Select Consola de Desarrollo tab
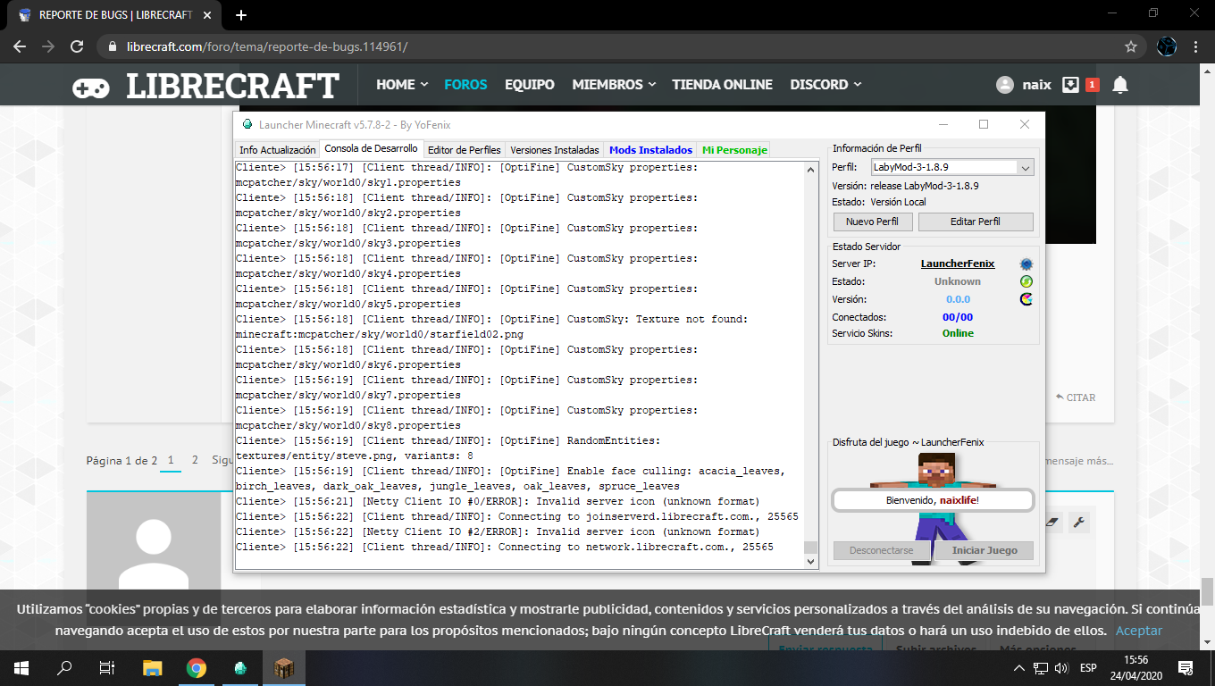 371,149
